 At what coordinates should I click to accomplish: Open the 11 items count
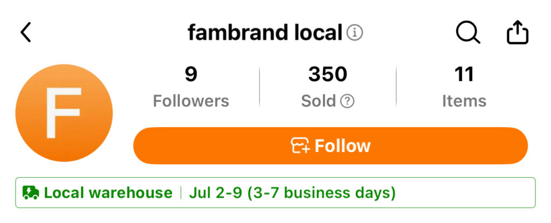coord(464,74)
